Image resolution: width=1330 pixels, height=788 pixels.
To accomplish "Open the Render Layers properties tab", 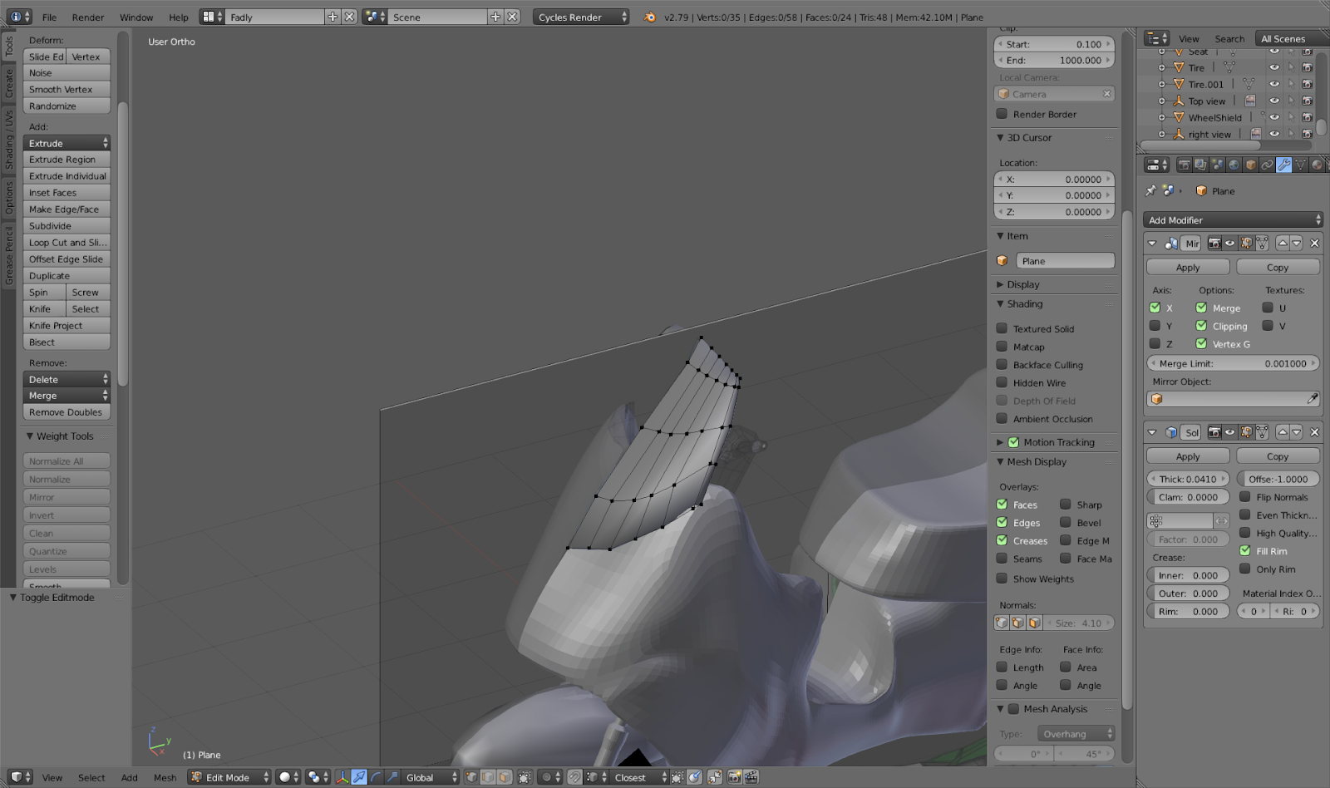I will [x=1201, y=165].
